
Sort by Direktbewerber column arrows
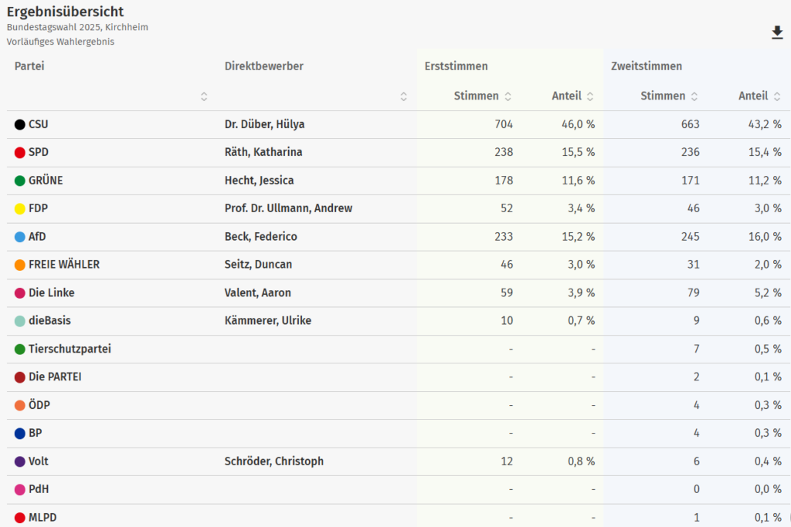pyautogui.click(x=403, y=96)
